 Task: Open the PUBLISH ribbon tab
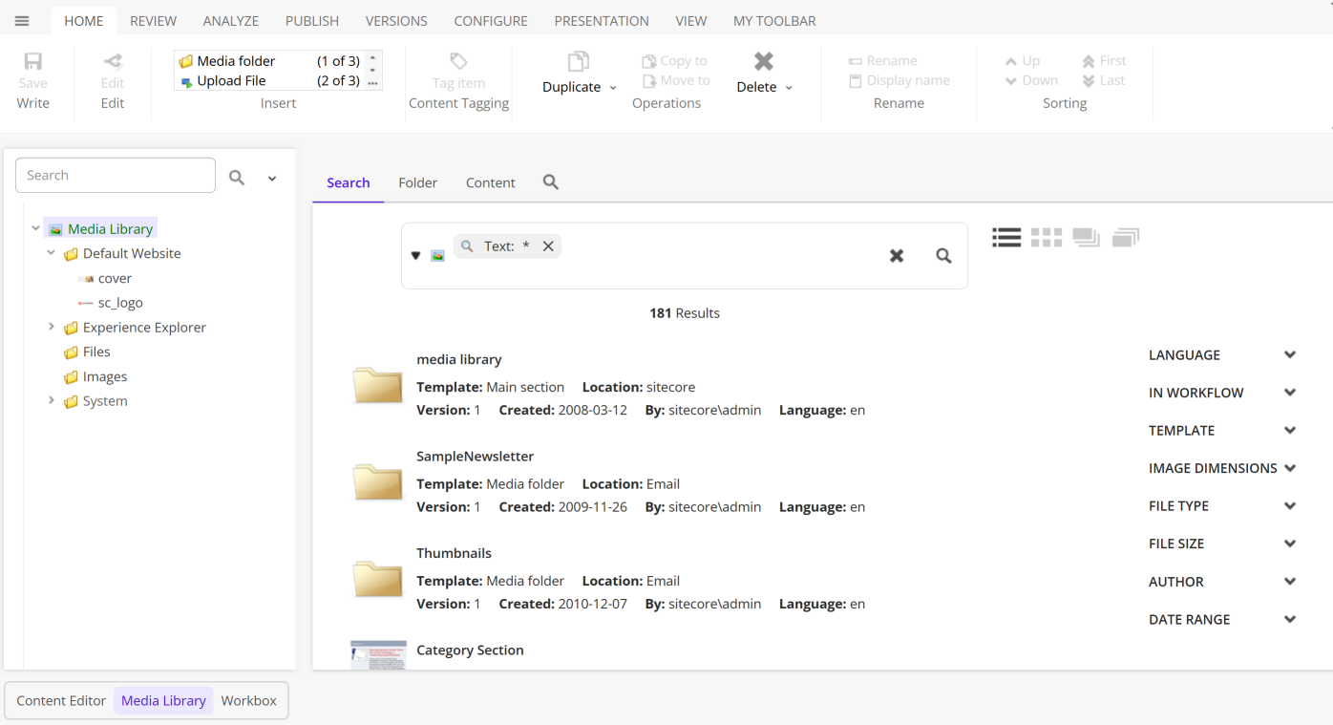[x=312, y=21]
